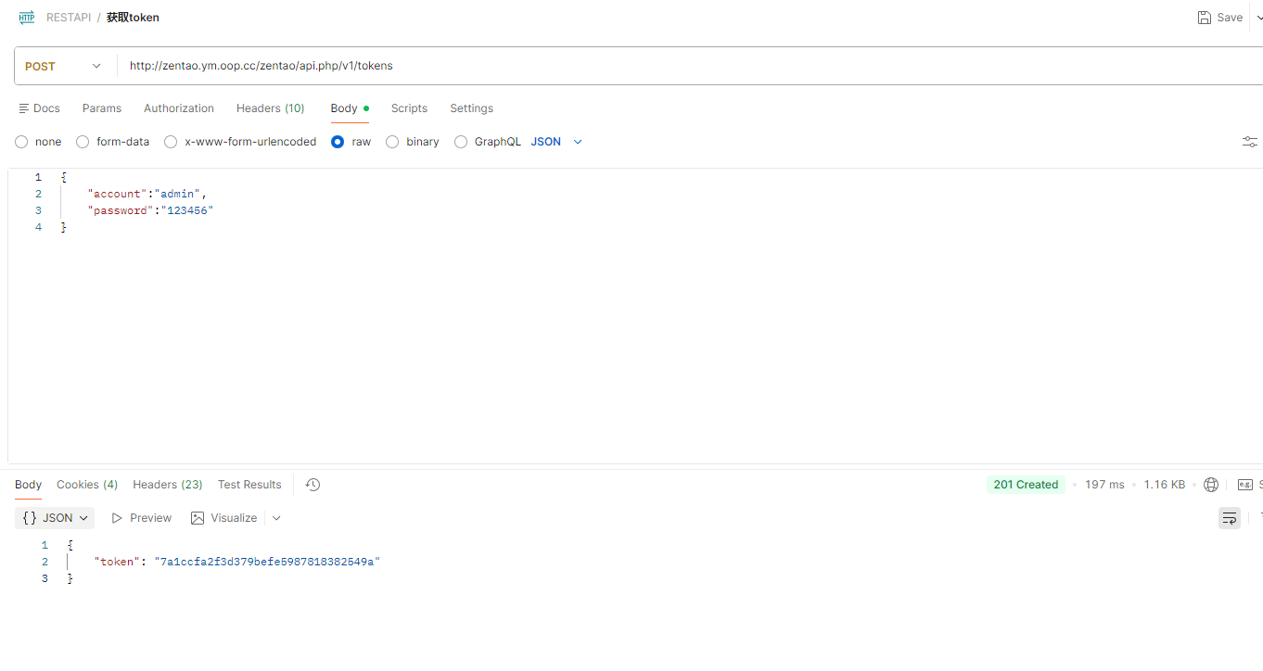Click the globe network icon

[x=1211, y=485]
